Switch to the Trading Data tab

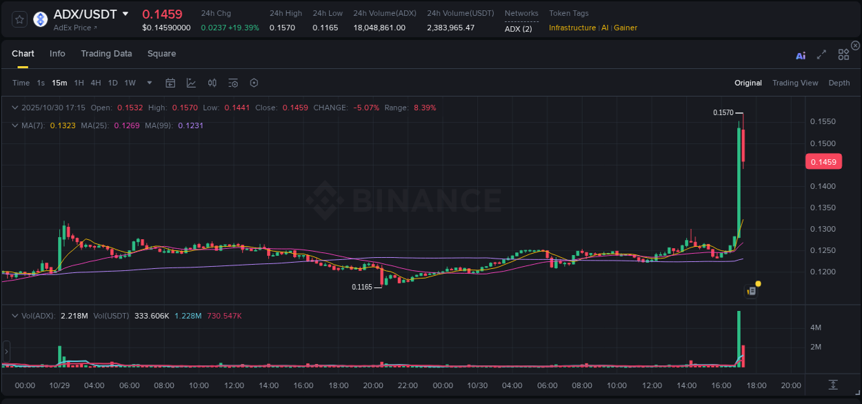[106, 53]
